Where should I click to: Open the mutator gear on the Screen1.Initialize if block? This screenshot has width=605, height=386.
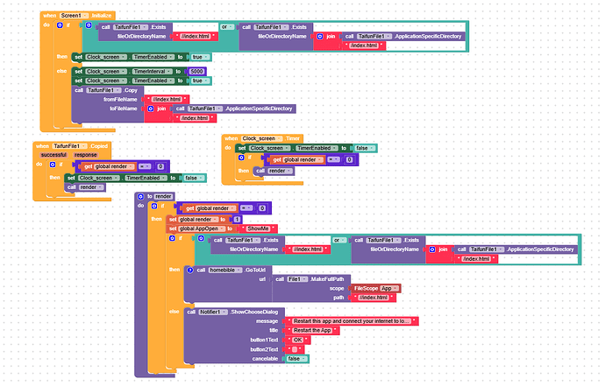pos(86,26)
